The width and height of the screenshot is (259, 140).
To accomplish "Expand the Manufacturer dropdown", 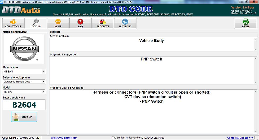I will (x=43, y=72).
